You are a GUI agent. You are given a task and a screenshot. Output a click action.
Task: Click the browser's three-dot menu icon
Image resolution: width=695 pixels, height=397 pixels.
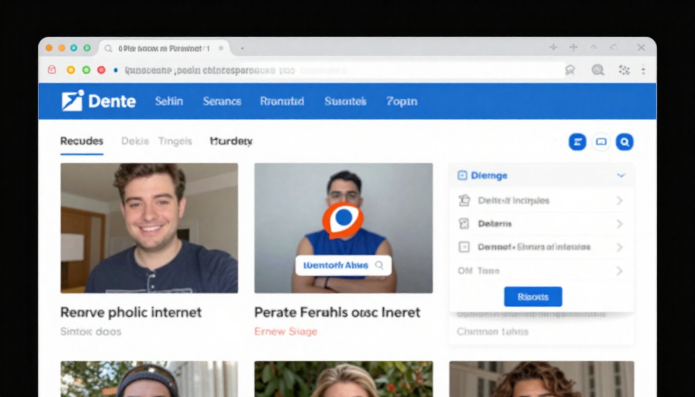click(643, 70)
